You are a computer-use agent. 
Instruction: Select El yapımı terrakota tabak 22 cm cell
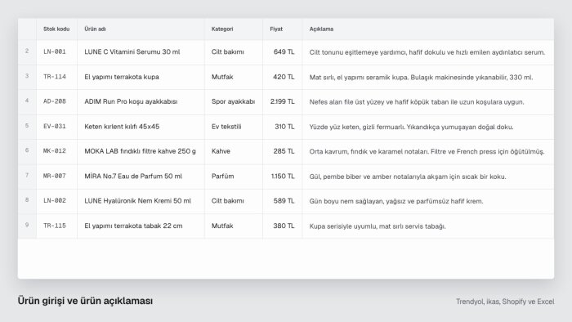pos(141,226)
